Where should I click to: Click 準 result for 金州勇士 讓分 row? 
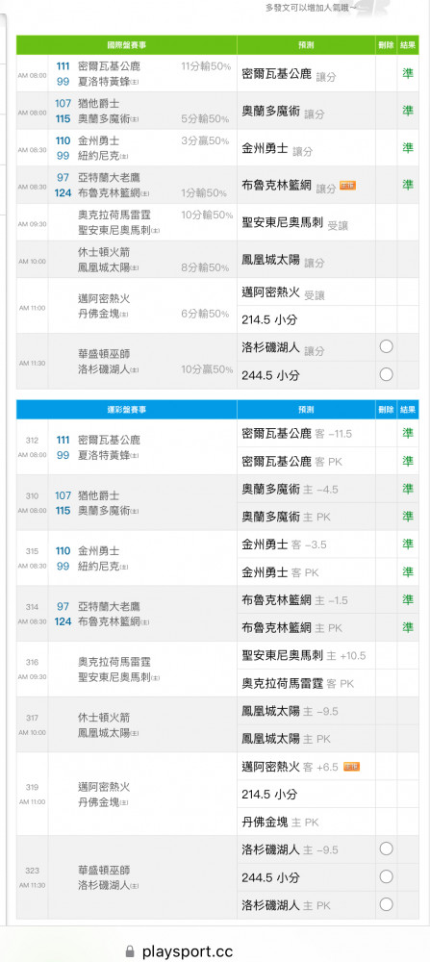pos(408,148)
